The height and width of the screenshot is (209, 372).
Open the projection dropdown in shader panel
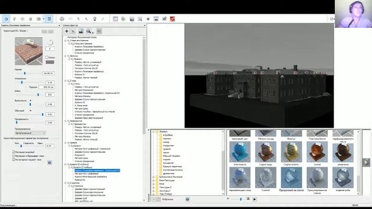coord(30,133)
